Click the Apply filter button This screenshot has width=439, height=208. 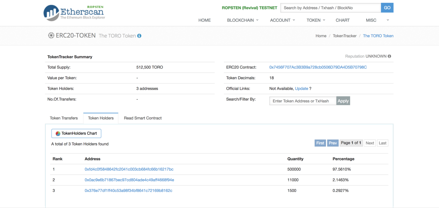click(343, 101)
